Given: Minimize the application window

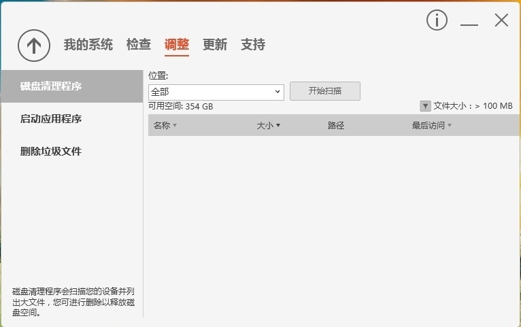Looking at the screenshot, I should 469,24.
